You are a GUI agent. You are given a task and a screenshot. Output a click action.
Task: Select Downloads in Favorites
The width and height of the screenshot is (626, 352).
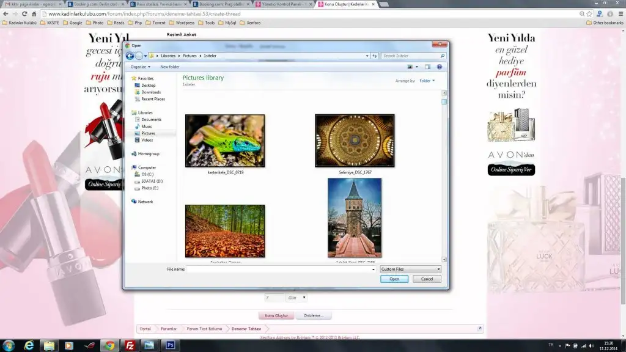pyautogui.click(x=150, y=92)
